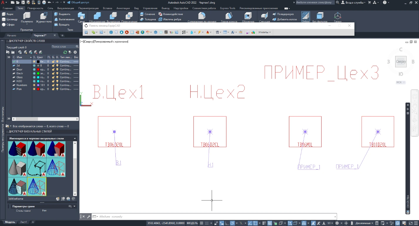This screenshot has width=419, height=226.
Task: Click into the command line input field
Action: point(217,217)
